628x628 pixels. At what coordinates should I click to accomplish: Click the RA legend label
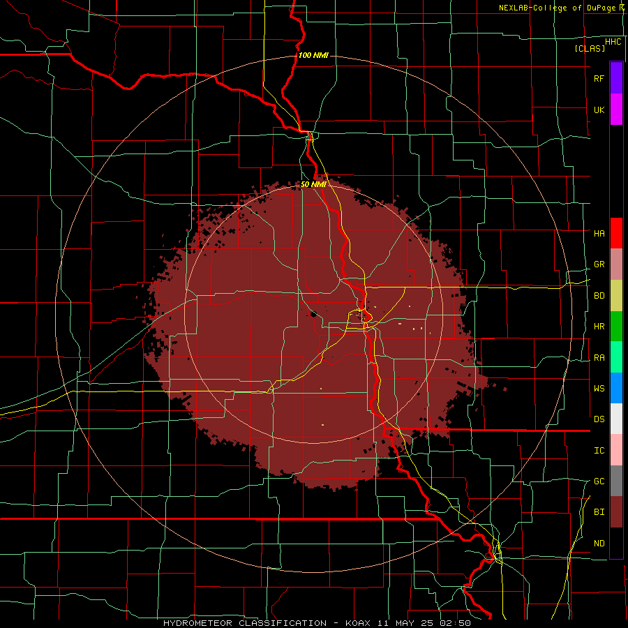pos(599,357)
